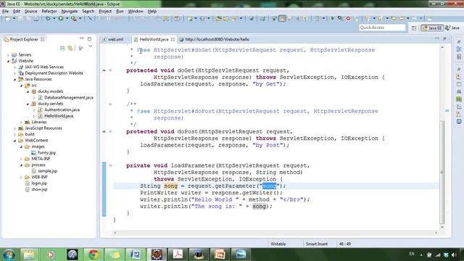Open Adobe Reader from the taskbar
464x261 pixels.
click(x=178, y=254)
